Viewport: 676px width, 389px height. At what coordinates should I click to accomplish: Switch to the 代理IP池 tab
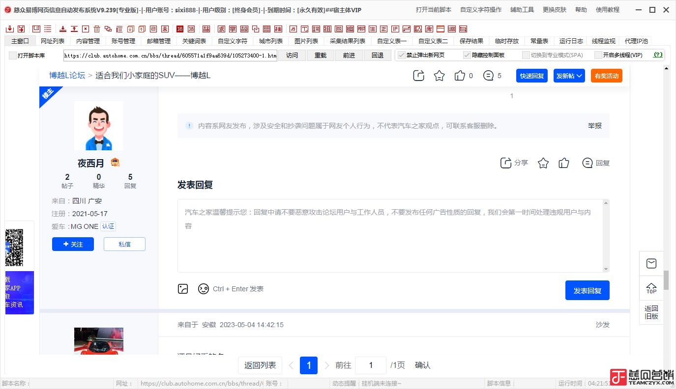636,41
